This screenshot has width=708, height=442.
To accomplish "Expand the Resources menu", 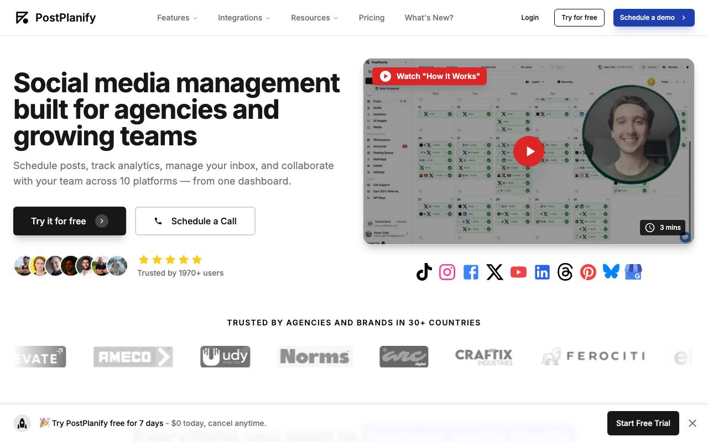I will pyautogui.click(x=314, y=18).
